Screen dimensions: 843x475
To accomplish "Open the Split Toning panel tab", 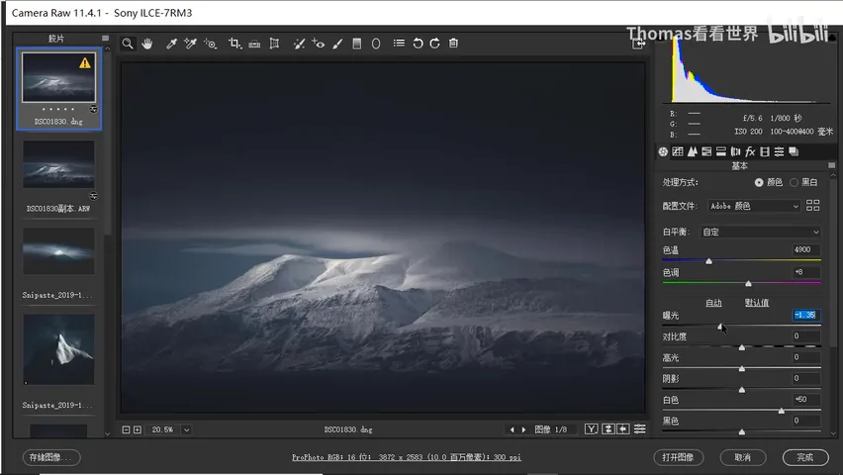I will point(721,151).
